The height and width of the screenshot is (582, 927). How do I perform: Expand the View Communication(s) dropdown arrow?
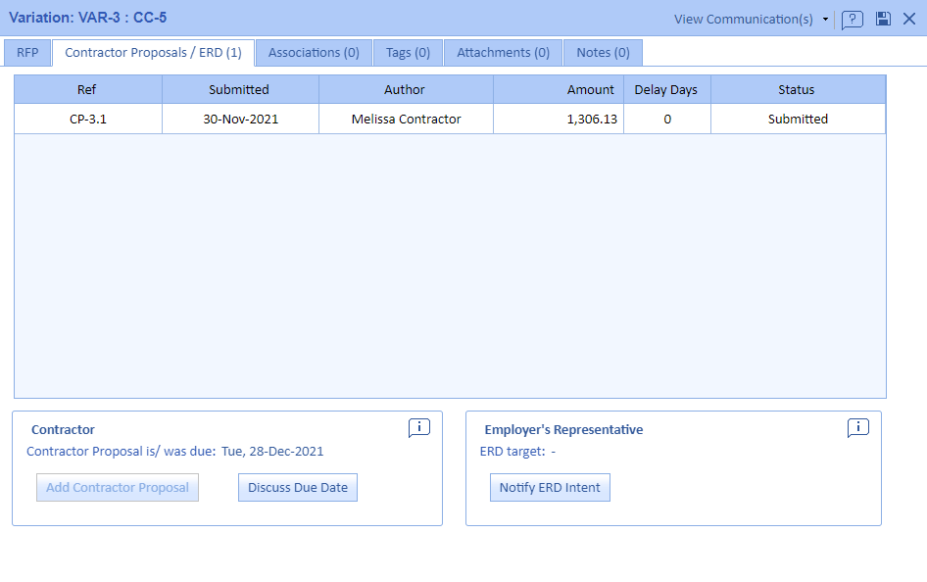click(825, 20)
